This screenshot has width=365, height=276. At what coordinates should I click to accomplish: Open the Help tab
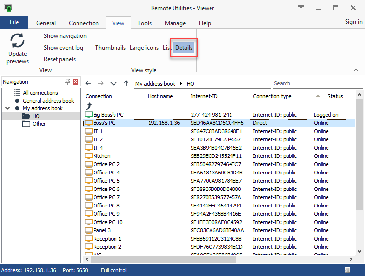[x=205, y=23]
